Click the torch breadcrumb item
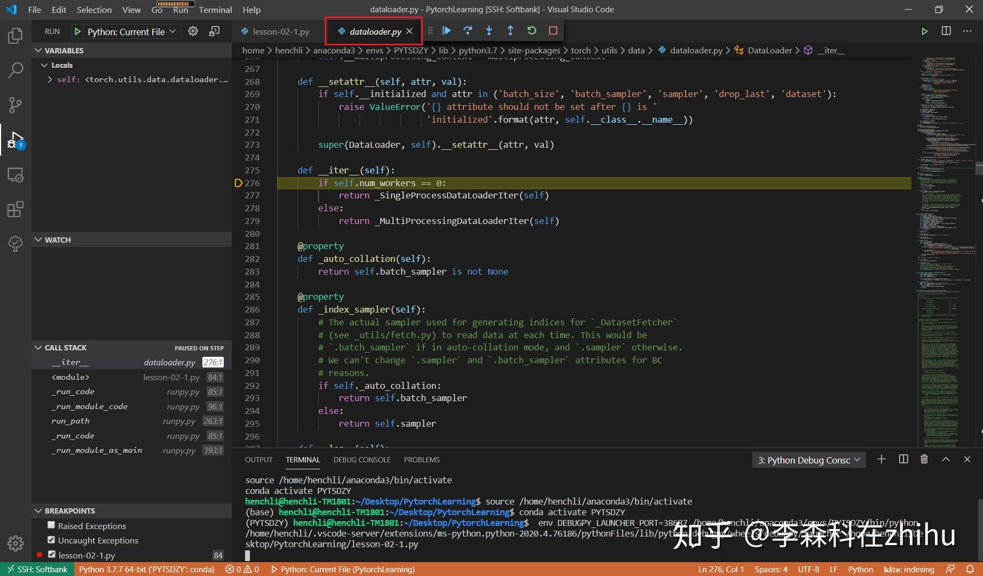The width and height of the screenshot is (983, 576). [580, 50]
